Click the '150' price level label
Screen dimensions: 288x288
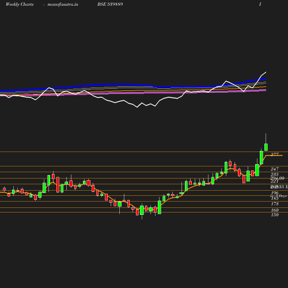click(275, 215)
